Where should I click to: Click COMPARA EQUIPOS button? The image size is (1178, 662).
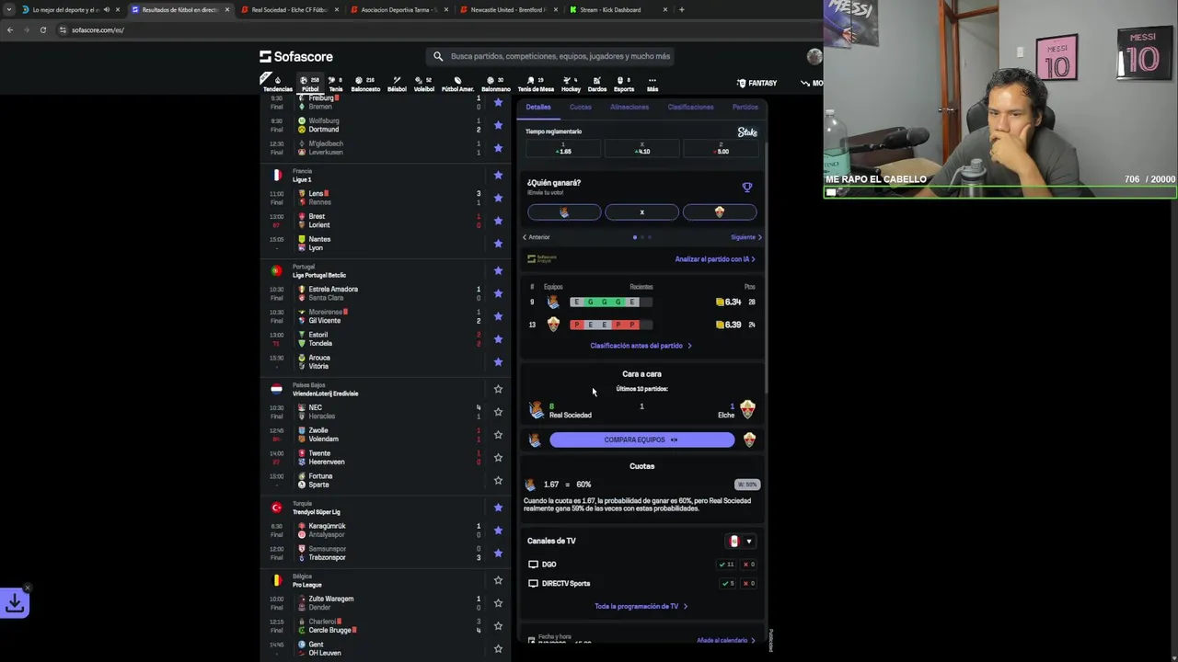coord(641,439)
